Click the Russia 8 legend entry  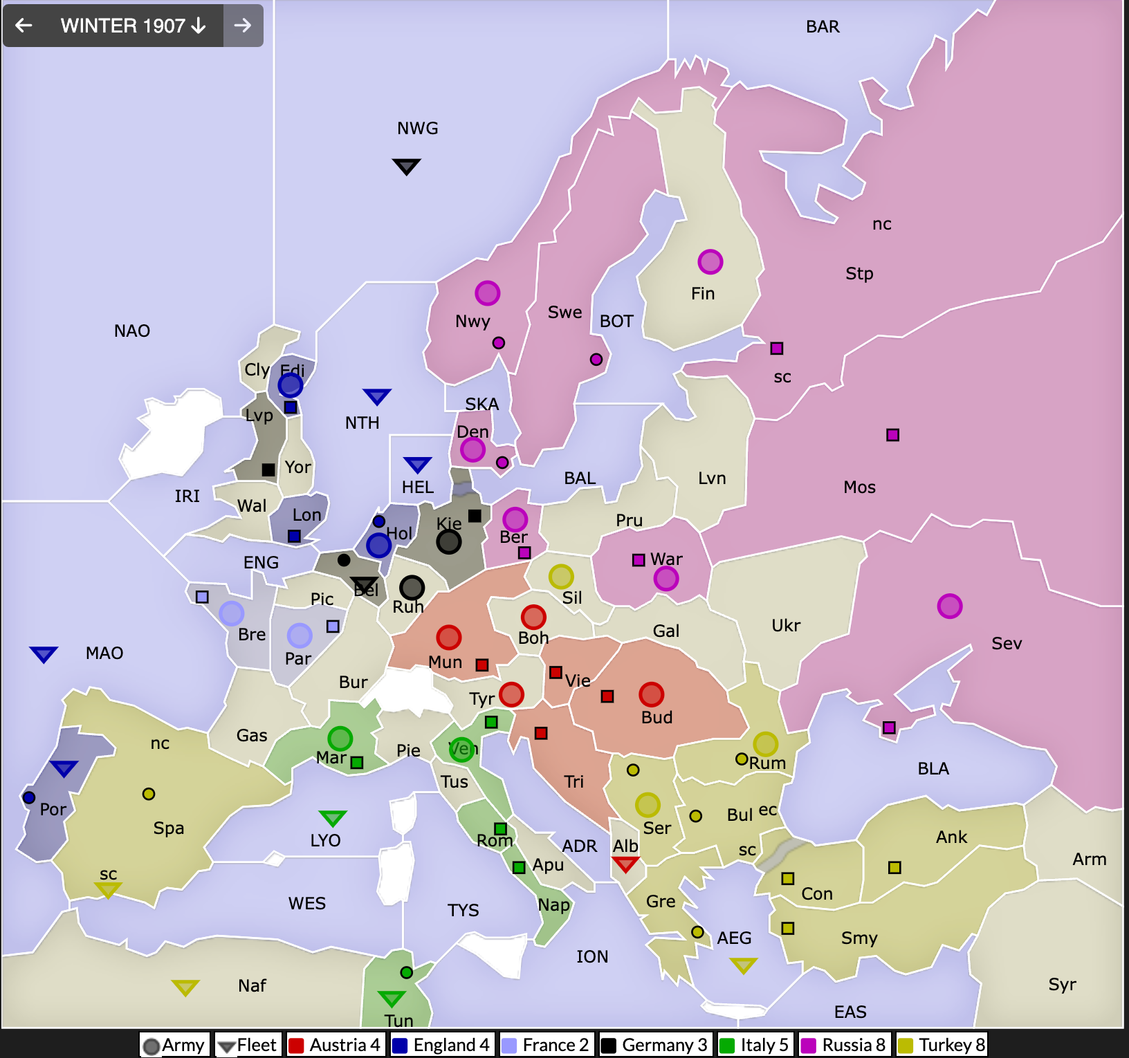[843, 1044]
